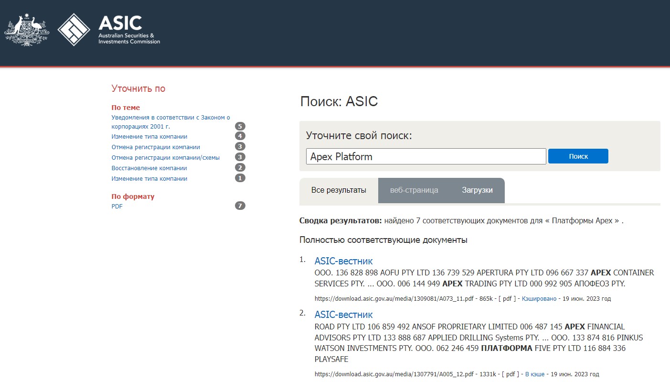
Task: Click the A005_12.pdf URL text
Action: click(x=395, y=374)
